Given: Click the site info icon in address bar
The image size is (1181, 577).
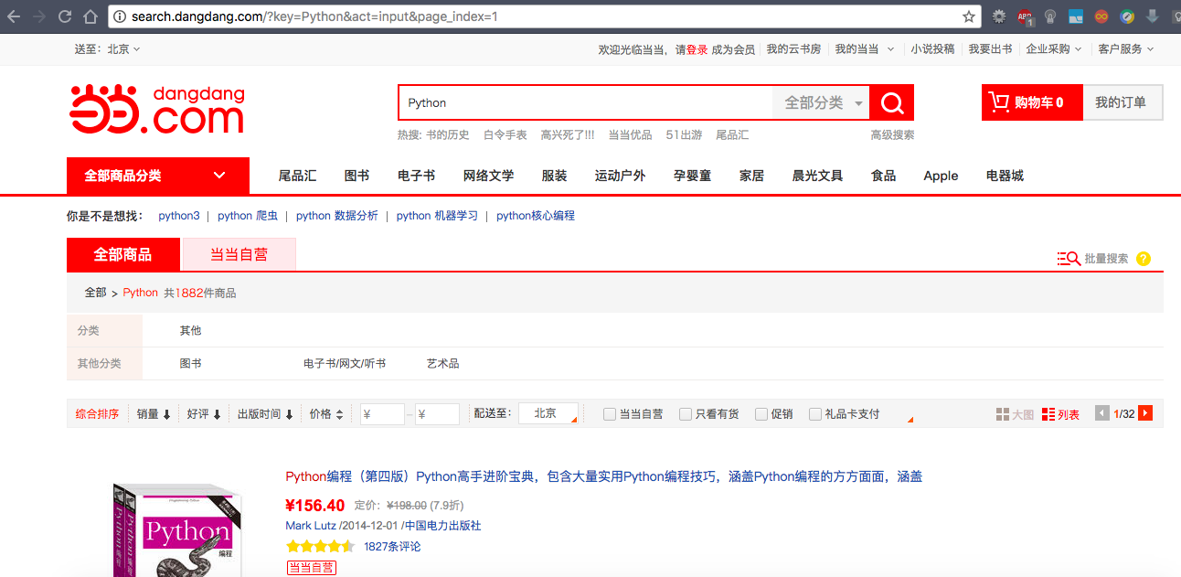Looking at the screenshot, I should pos(119,16).
